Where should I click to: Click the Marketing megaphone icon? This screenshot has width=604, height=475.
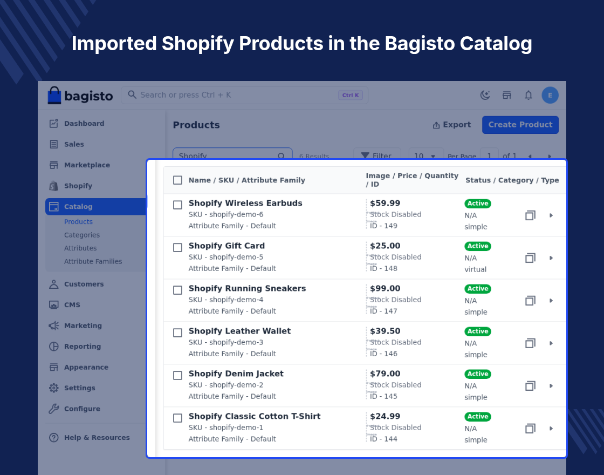54,326
